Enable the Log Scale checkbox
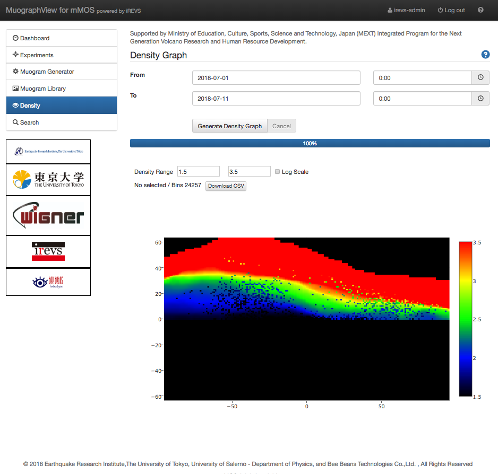Viewport: 498px width, 474px height. [278, 172]
